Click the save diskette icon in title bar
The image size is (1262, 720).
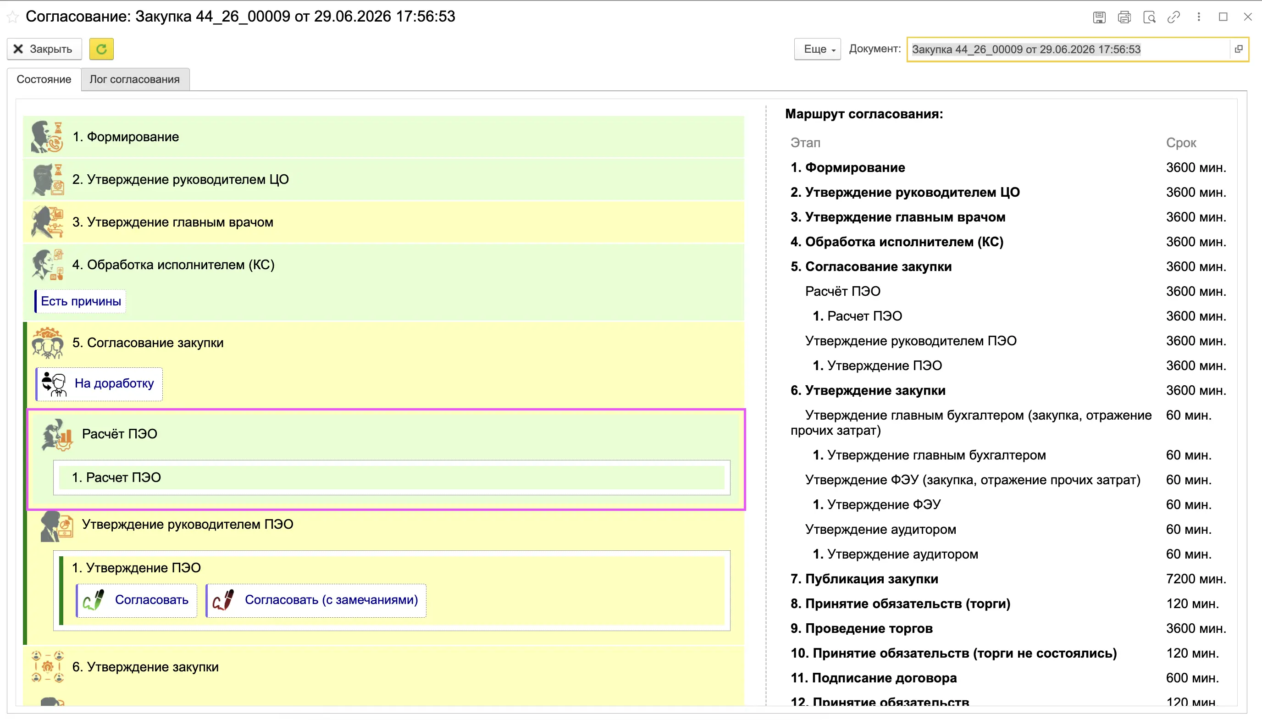click(x=1099, y=17)
